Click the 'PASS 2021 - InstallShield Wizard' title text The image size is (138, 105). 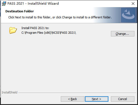point(33,4)
